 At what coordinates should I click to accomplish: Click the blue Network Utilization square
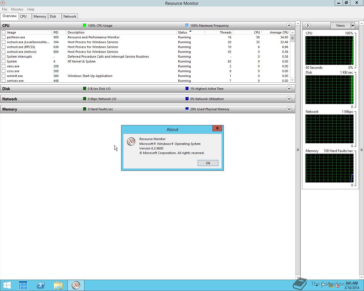(x=187, y=99)
